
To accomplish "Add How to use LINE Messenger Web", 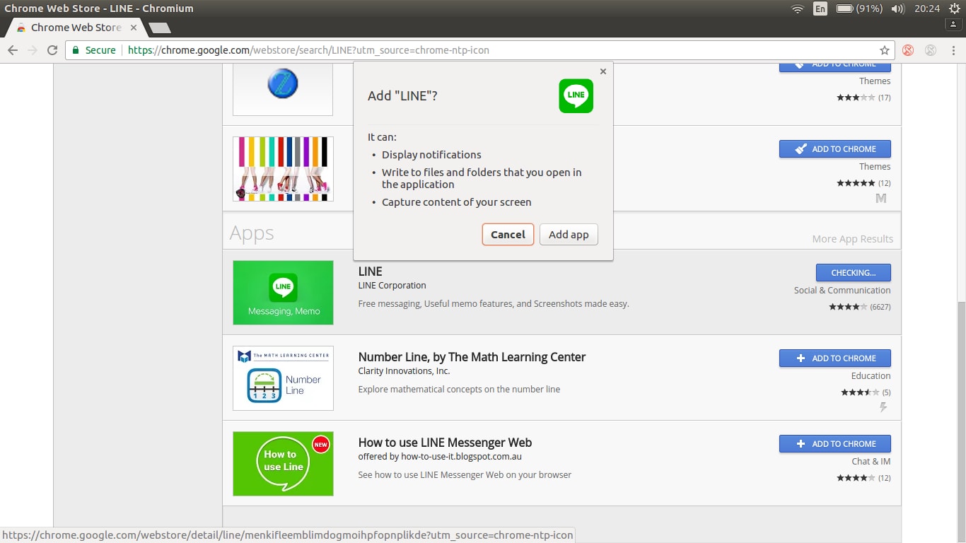I will (x=834, y=444).
